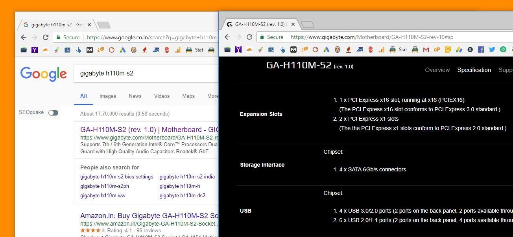Open new tab in Gigabyte browser window
Screen dimensions: 513x237
click(307, 25)
